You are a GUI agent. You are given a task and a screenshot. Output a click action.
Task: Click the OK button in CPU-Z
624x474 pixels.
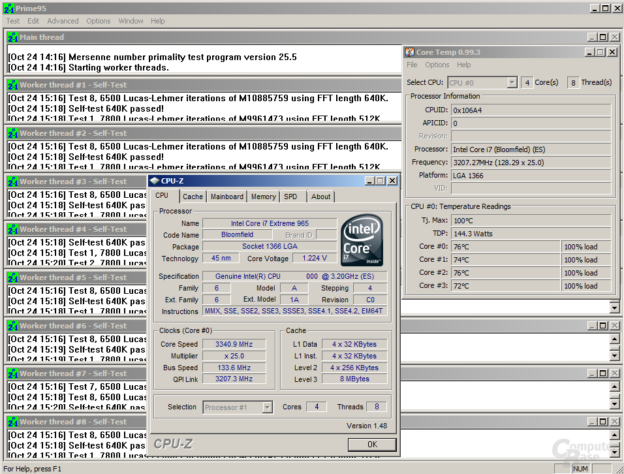coord(372,445)
